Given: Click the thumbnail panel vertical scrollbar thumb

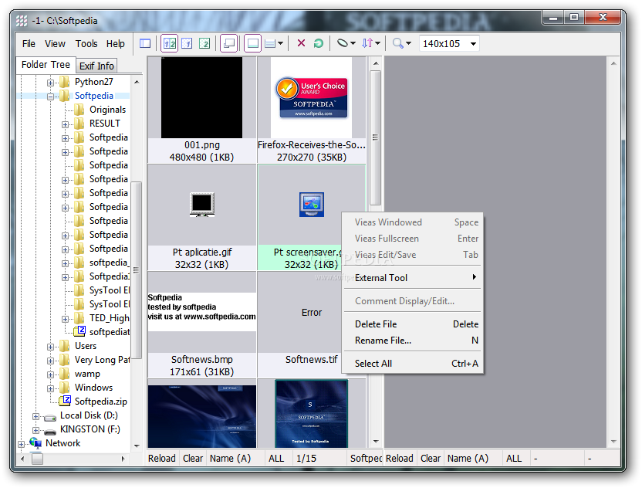Looking at the screenshot, I should pyautogui.click(x=375, y=137).
